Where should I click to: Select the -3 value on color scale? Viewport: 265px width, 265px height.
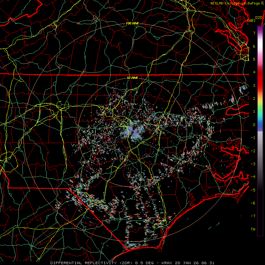pos(253,164)
